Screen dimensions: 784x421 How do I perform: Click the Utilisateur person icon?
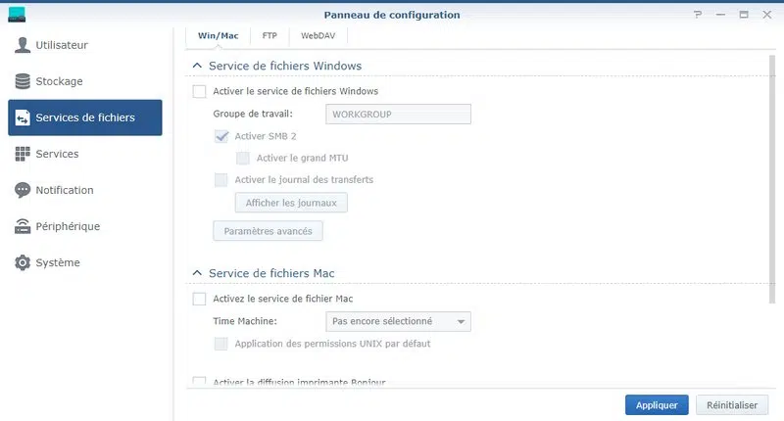point(23,45)
